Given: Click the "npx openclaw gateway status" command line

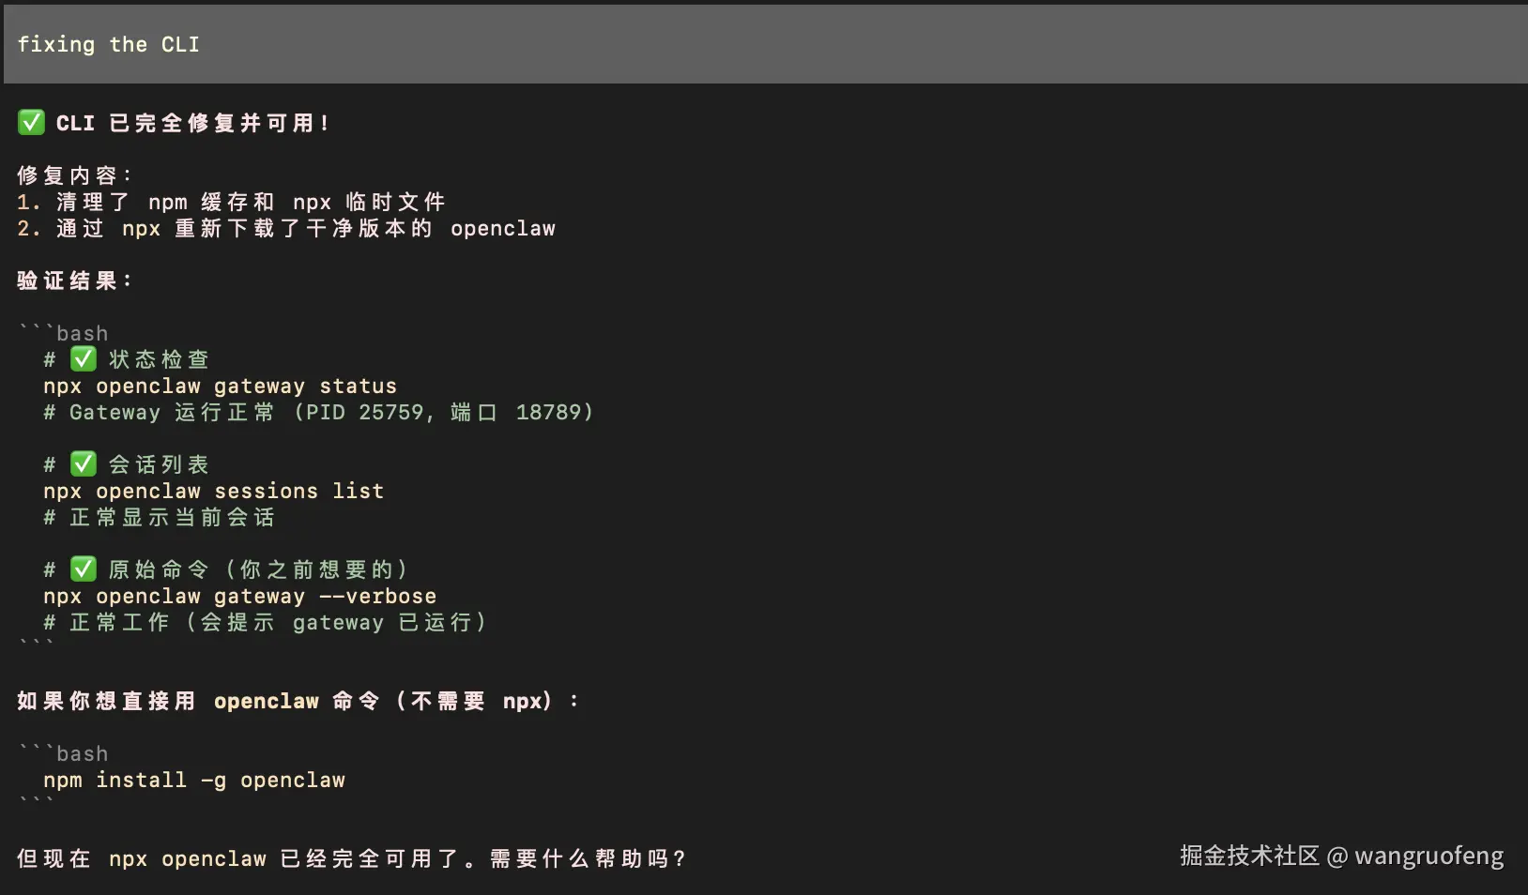Looking at the screenshot, I should point(220,386).
